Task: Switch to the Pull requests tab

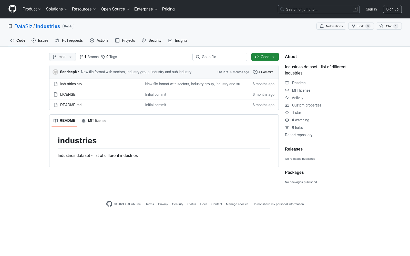Action: 69,40
